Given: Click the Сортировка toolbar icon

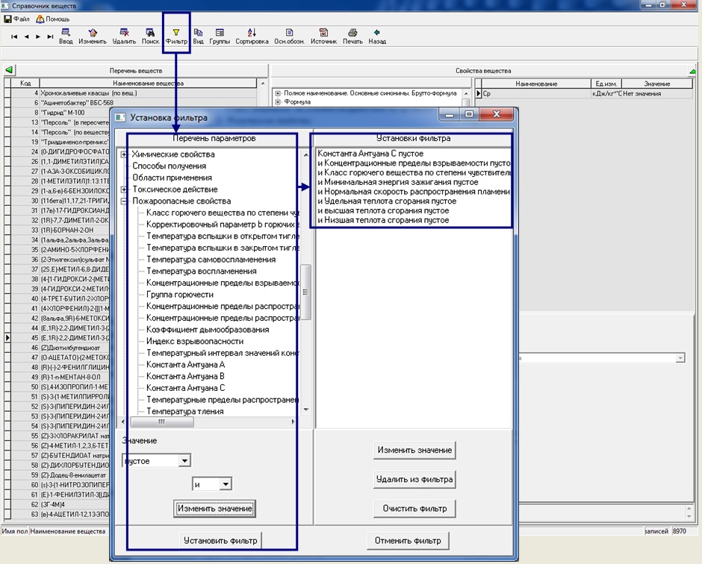Looking at the screenshot, I should tap(252, 34).
